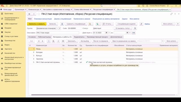The image size is (181, 102).
Task: Open the attachments paperclip icon
Action: coord(141,24)
